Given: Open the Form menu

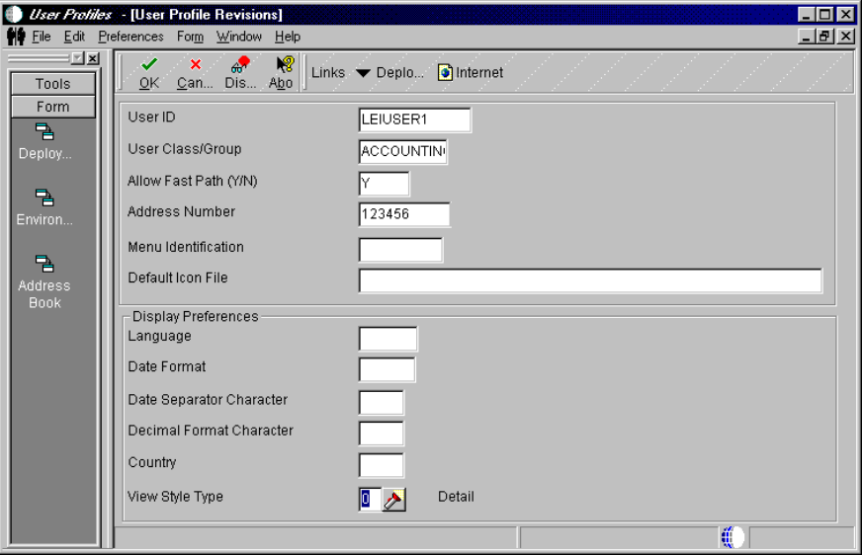Looking at the screenshot, I should pyautogui.click(x=190, y=37).
